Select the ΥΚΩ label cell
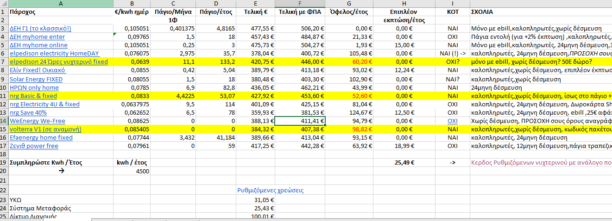The height and width of the screenshot is (221, 612). click(61, 200)
